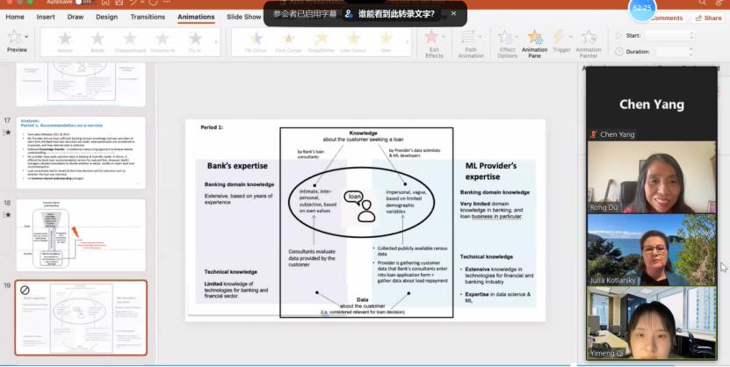Close the transcription caption notification

(453, 13)
